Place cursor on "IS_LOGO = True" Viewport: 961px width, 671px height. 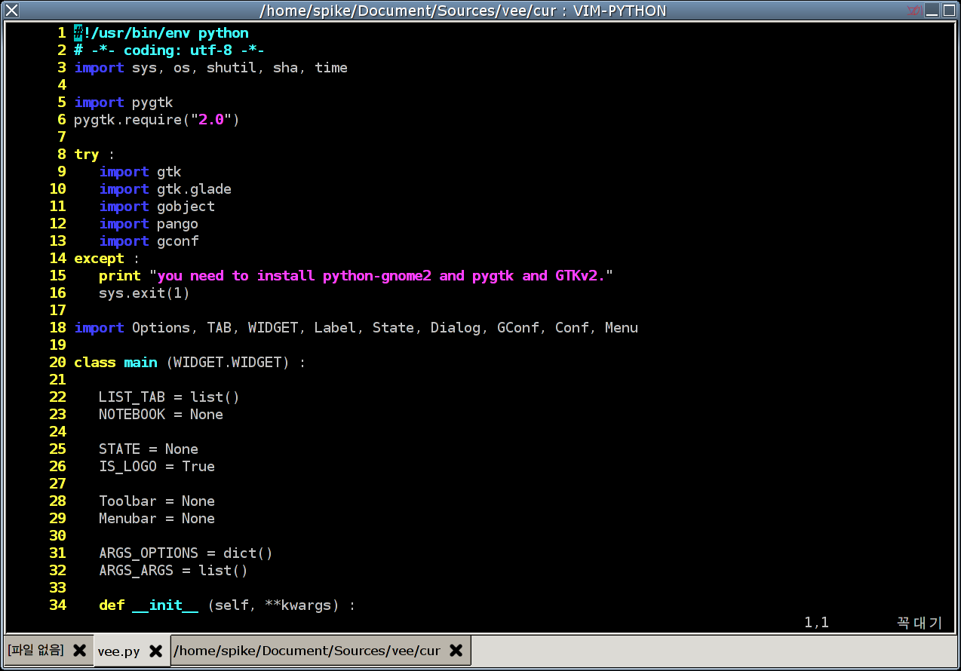pyautogui.click(x=156, y=467)
